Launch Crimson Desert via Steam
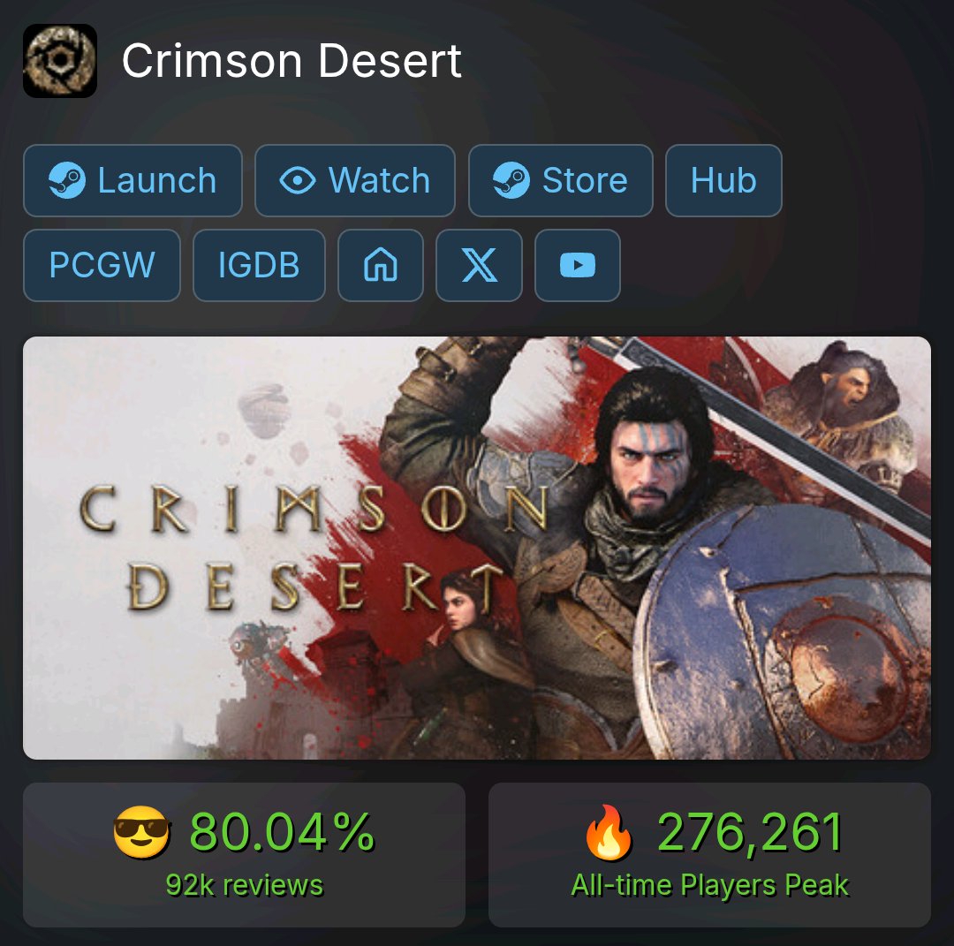The height and width of the screenshot is (946, 954). coord(132,181)
